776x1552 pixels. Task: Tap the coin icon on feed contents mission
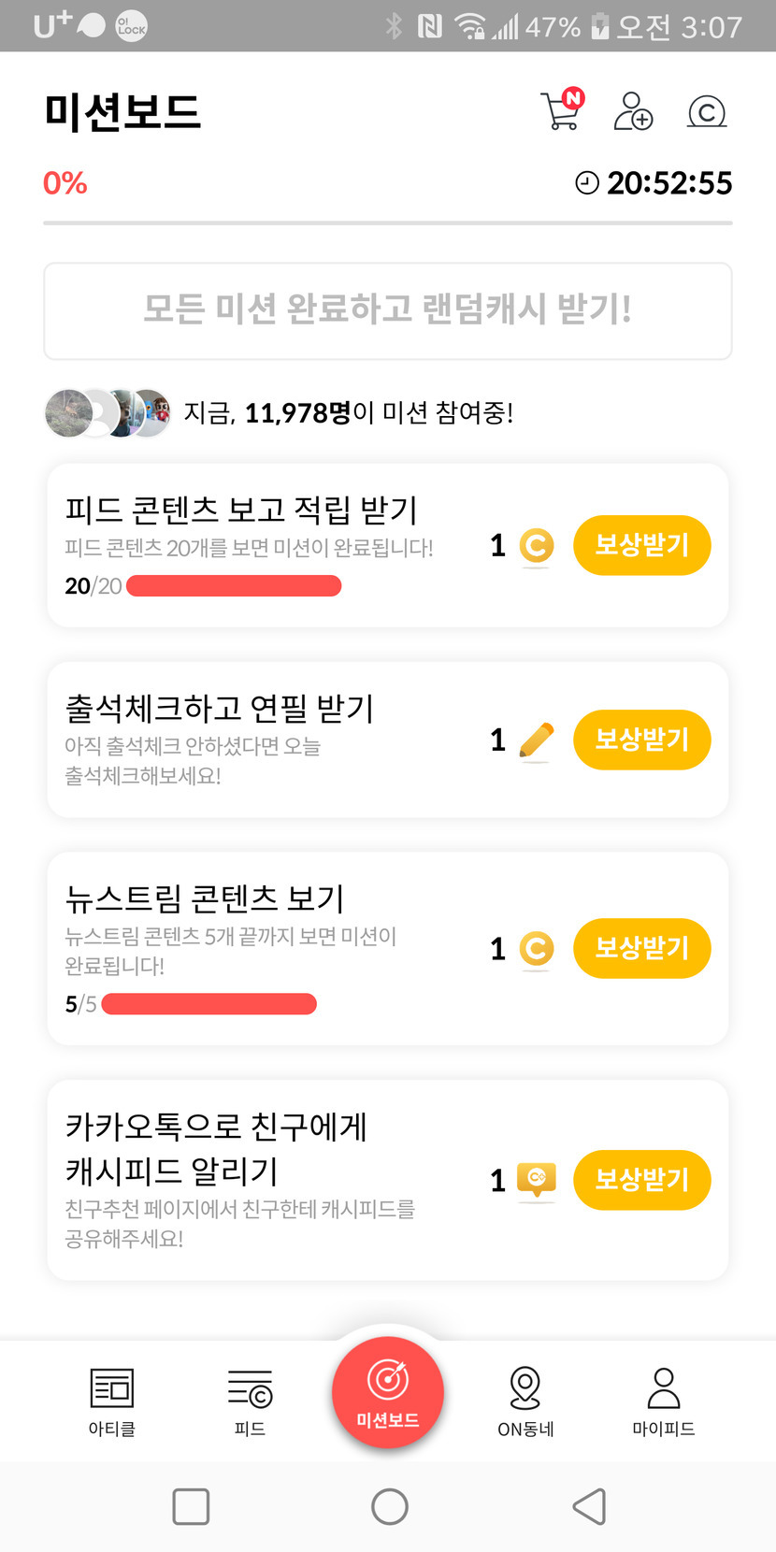pyautogui.click(x=536, y=546)
